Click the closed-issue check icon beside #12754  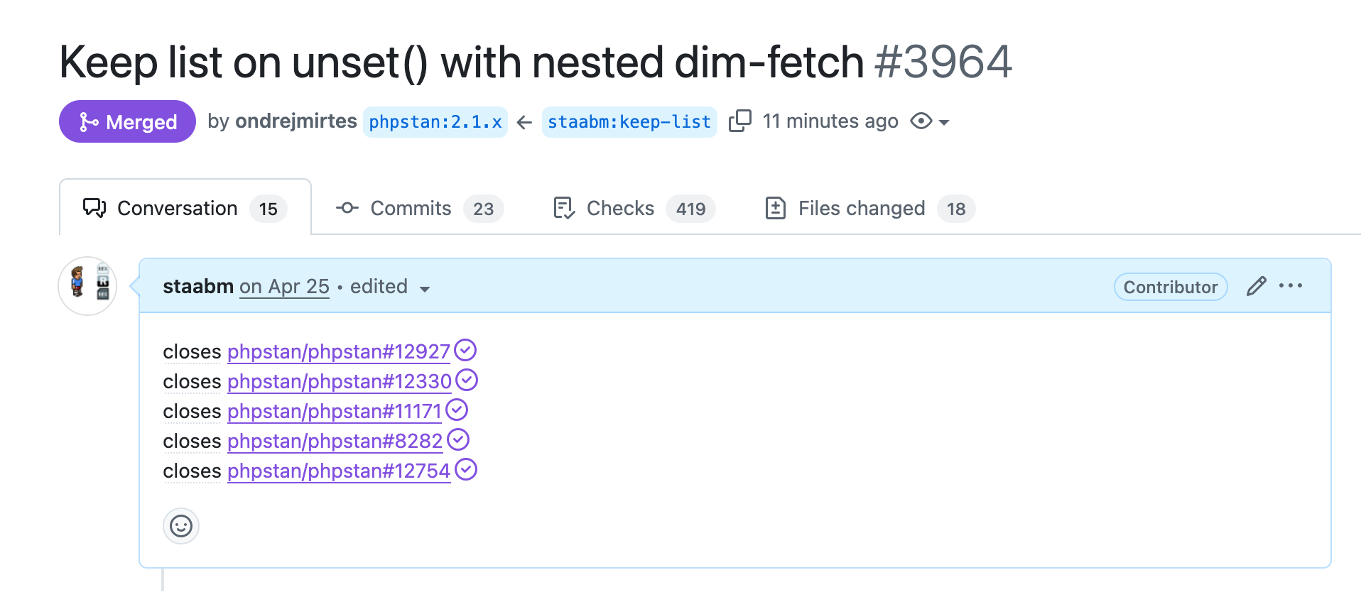[466, 470]
